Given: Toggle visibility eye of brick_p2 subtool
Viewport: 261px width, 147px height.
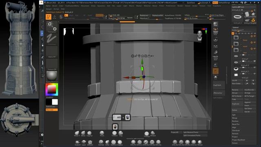Looking at the screenshot, I should (x=254, y=73).
